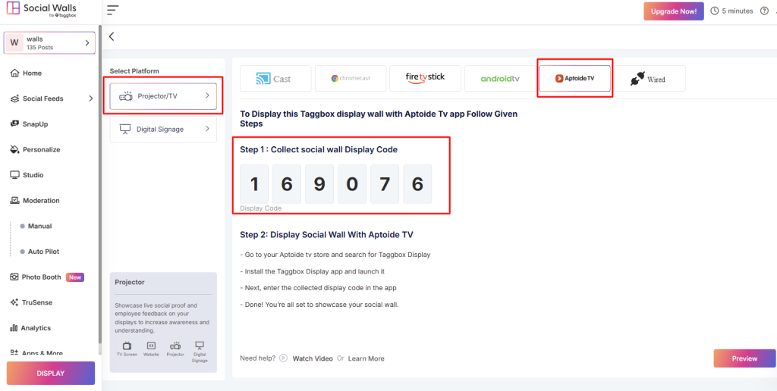The image size is (777, 391).
Task: Click the display code digit 9
Action: (x=319, y=184)
